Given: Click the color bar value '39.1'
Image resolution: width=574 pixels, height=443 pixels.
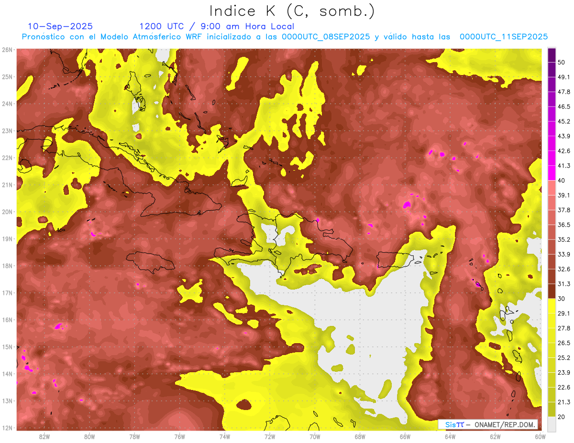Looking at the screenshot, I should [x=563, y=195].
